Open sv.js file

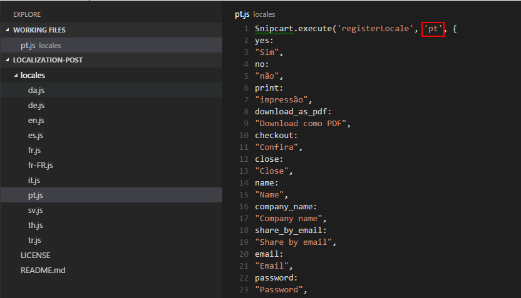tap(111, 210)
